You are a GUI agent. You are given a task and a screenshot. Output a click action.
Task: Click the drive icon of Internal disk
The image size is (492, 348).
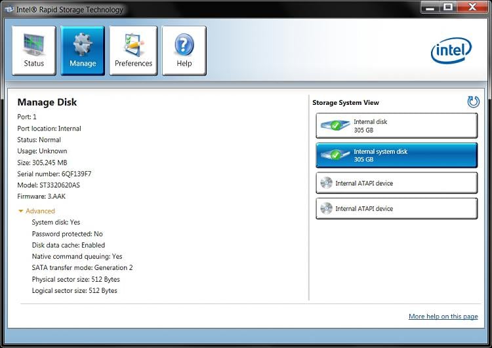[x=335, y=126]
